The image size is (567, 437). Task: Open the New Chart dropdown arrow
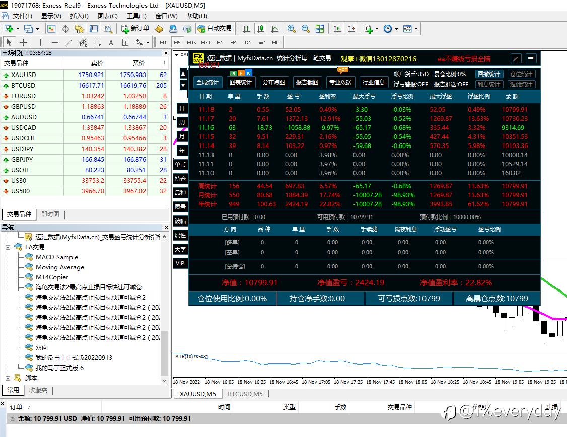coord(18,29)
